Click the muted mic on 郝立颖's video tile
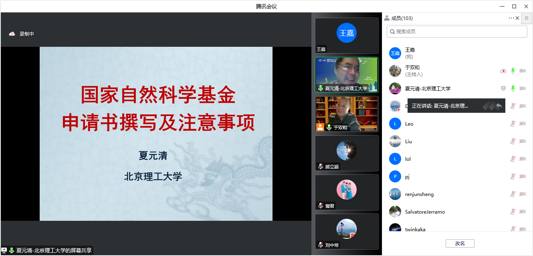 click(x=321, y=166)
